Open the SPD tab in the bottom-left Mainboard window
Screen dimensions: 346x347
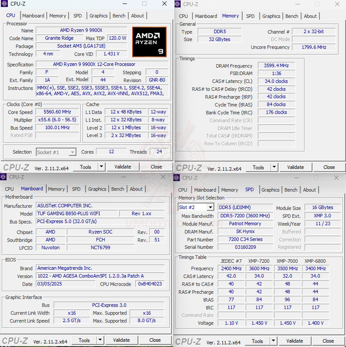76,189
